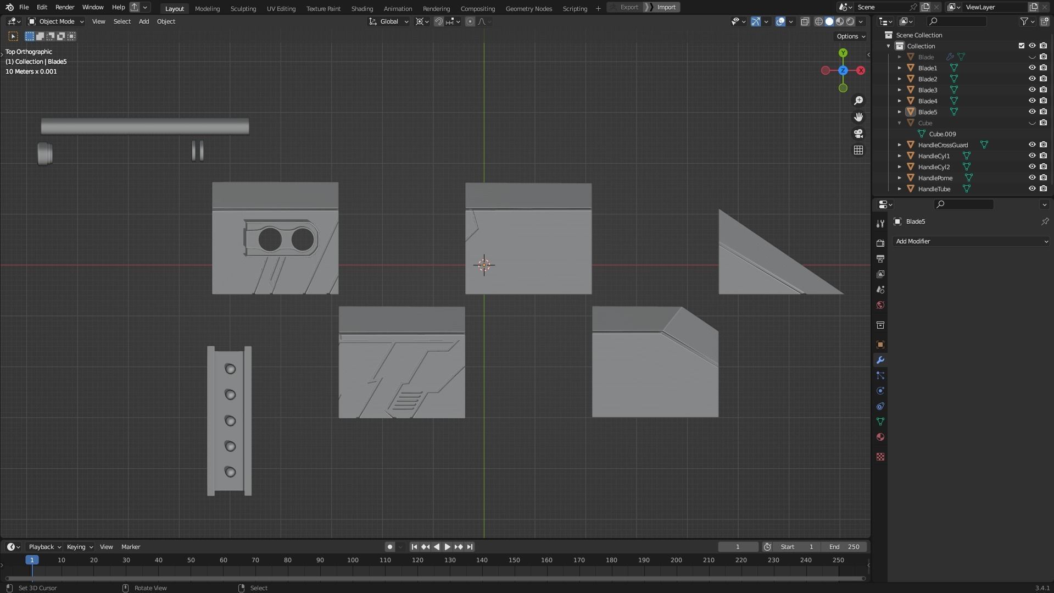Toggle proportional editing in header
1054x593 pixels.
click(x=470, y=21)
